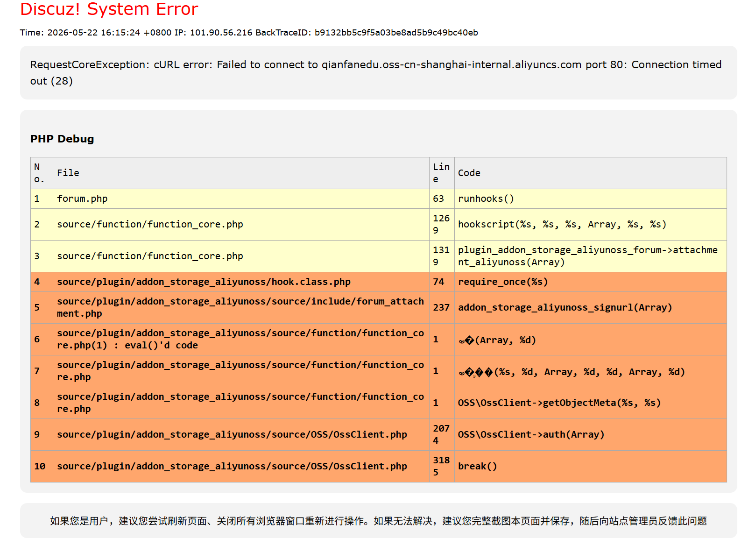Click the line number cell in row 8

442,403
